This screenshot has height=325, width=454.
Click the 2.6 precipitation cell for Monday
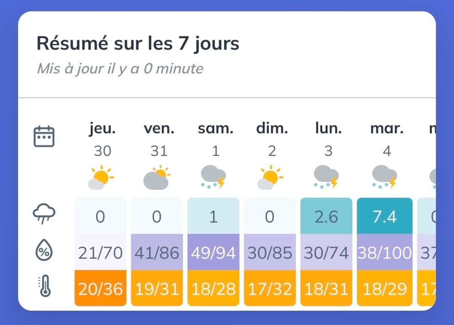[x=326, y=216]
